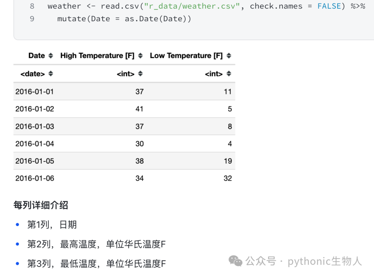This screenshot has height=276, width=374.
Task: Select the 2016-01-01 date cell
Action: pyautogui.click(x=35, y=92)
